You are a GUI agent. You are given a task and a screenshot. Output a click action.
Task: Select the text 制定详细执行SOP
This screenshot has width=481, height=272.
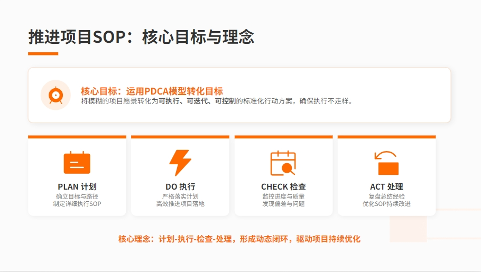[x=77, y=204]
